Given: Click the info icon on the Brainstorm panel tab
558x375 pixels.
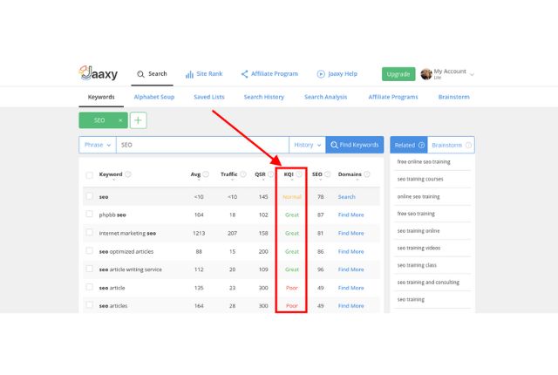Looking at the screenshot, I should pos(469,145).
